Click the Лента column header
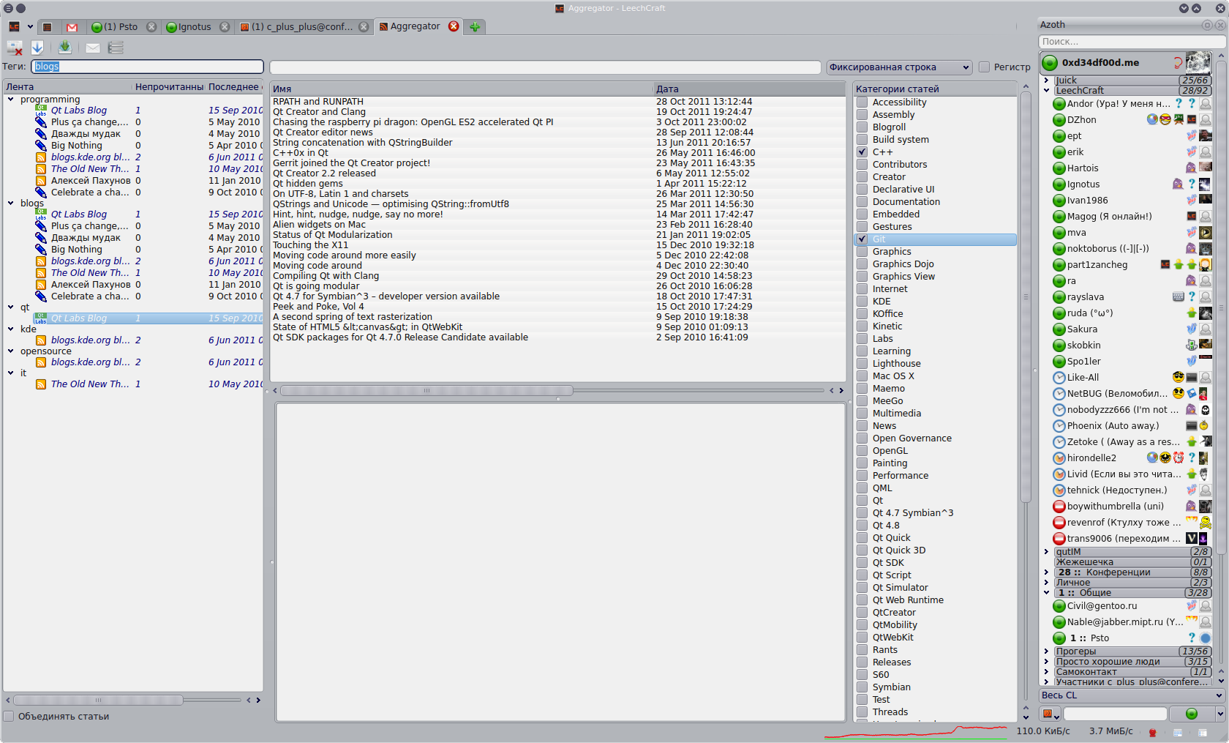1229x743 pixels. tap(68, 87)
